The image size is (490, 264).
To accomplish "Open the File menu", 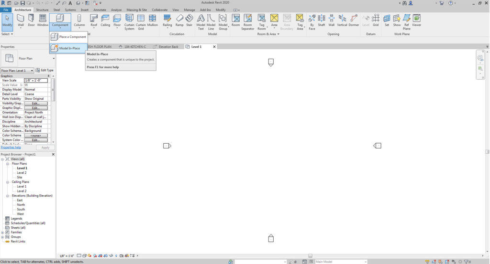I will (x=6, y=10).
